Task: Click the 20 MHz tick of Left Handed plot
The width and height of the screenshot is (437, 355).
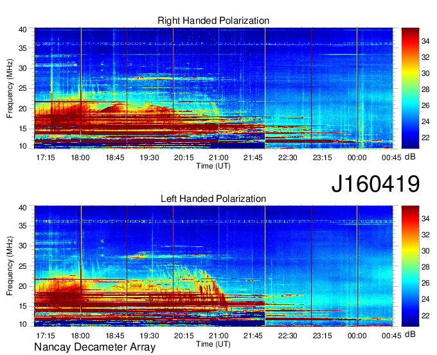Action: pyautogui.click(x=22, y=286)
